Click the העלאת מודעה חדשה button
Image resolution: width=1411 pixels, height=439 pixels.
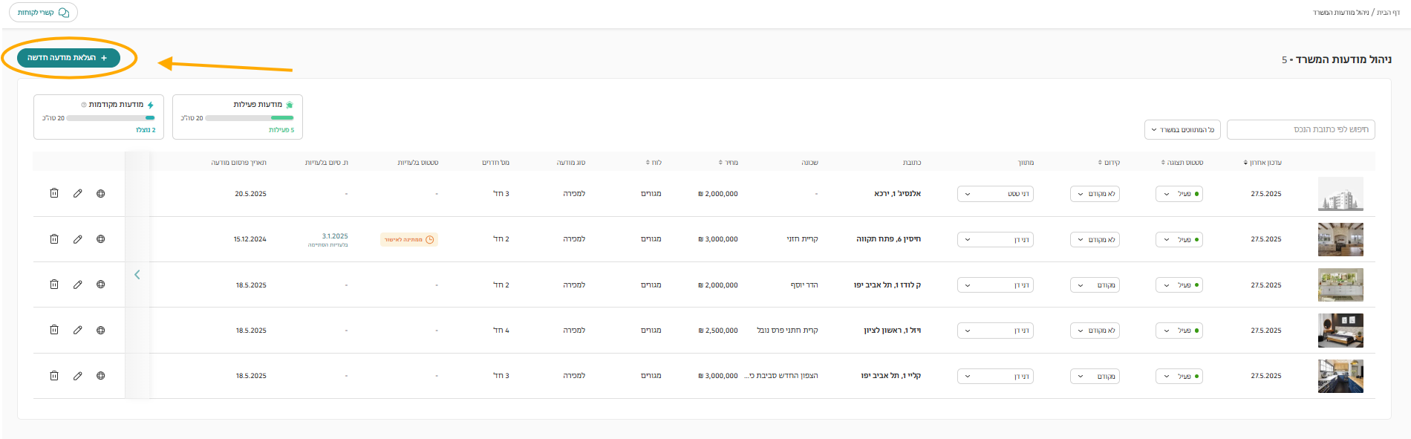(x=68, y=57)
